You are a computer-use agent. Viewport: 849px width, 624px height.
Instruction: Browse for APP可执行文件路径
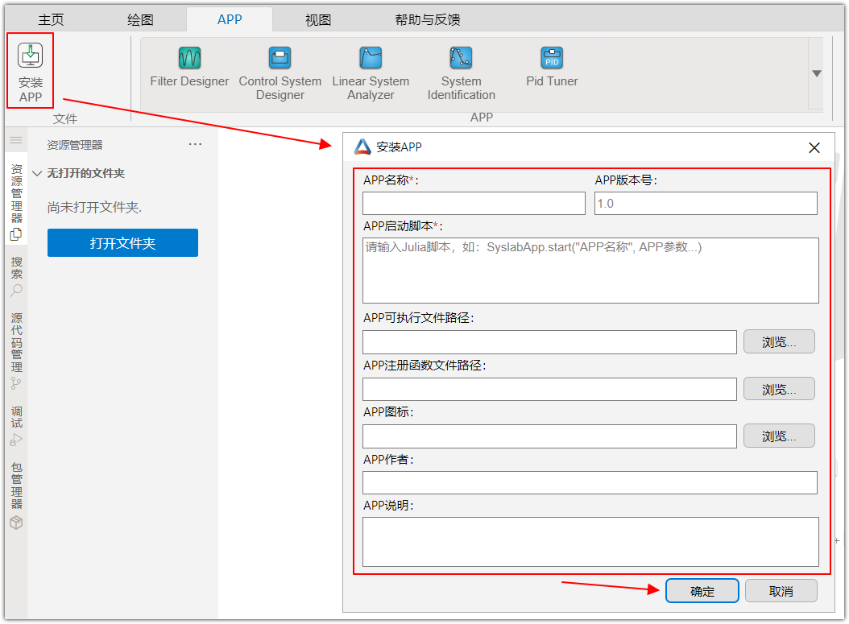779,342
